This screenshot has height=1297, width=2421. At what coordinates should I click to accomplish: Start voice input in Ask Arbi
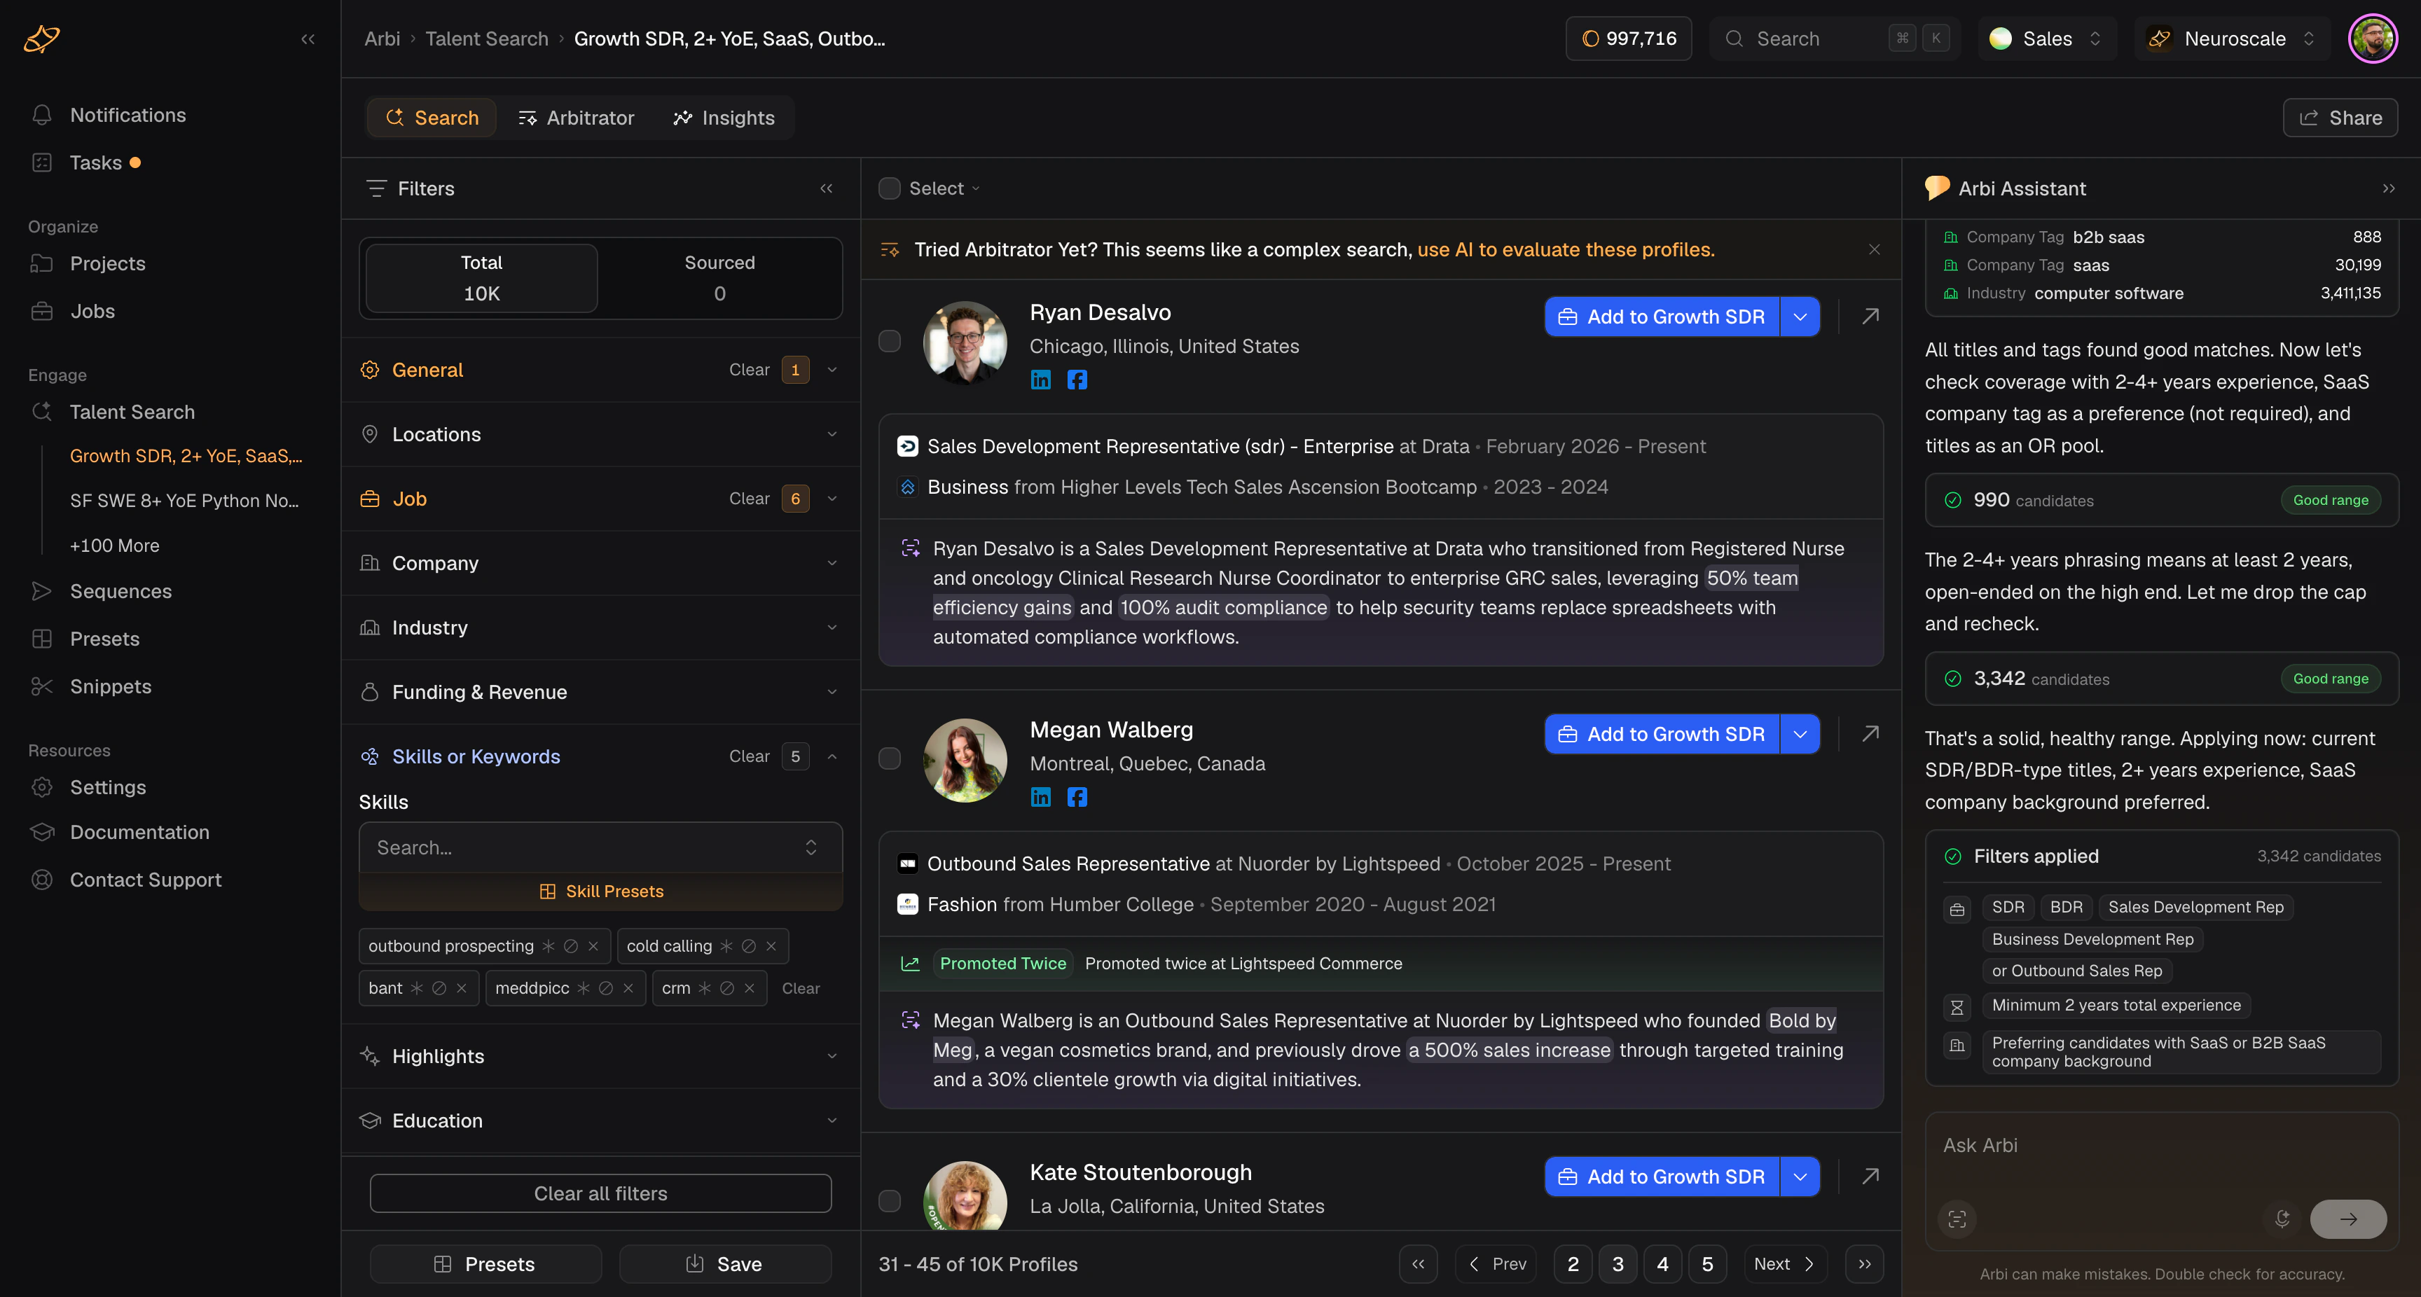2282,1219
